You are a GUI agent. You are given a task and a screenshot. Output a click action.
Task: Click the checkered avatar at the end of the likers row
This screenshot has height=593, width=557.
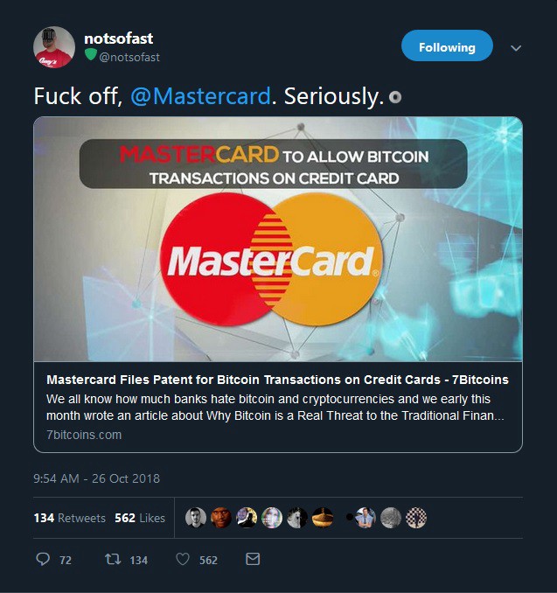pyautogui.click(x=416, y=518)
